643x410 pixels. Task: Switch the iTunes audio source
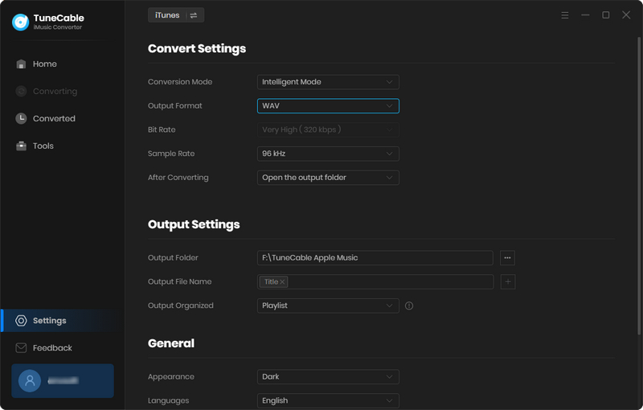tap(176, 15)
